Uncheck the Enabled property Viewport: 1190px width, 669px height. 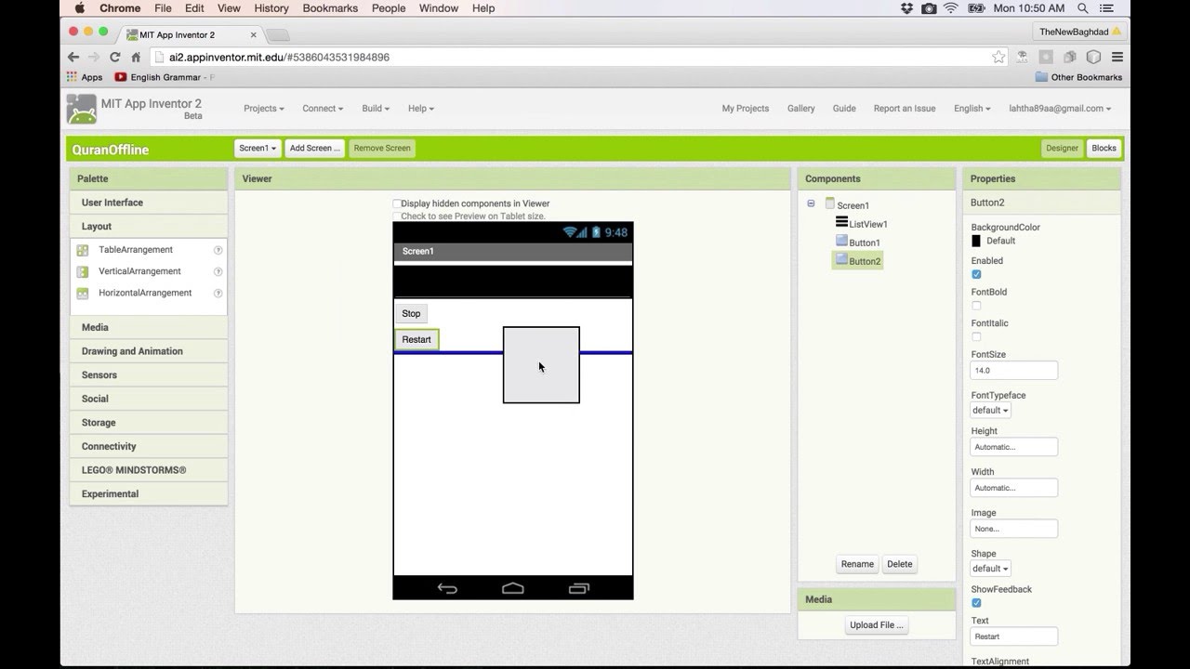tap(976, 274)
